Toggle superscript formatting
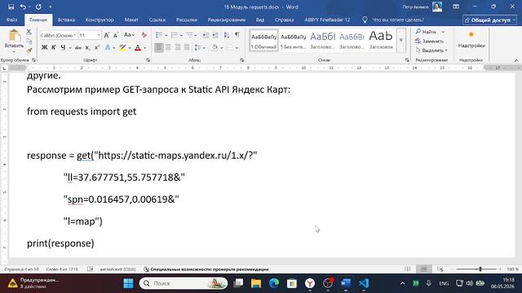 click(97, 48)
